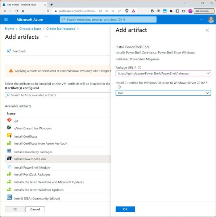
Task: Click the browser back arrow
Action: tap(5, 11)
